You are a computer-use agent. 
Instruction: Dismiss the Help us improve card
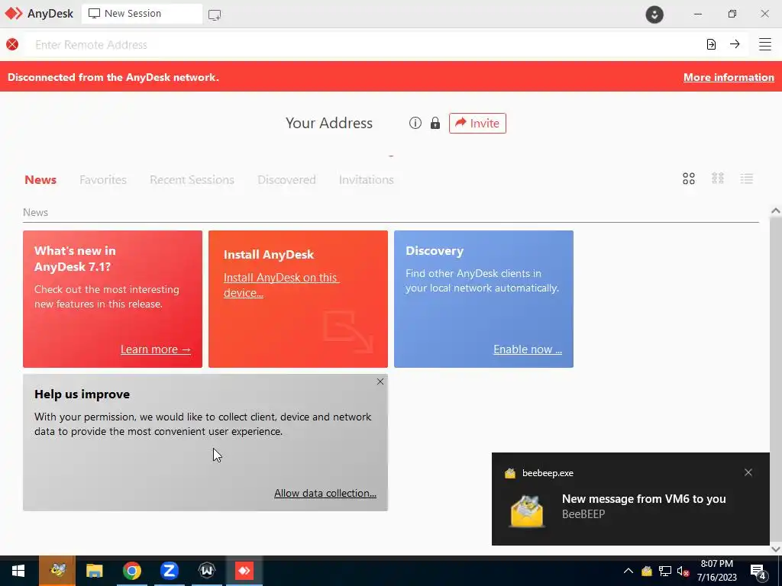[x=380, y=382]
